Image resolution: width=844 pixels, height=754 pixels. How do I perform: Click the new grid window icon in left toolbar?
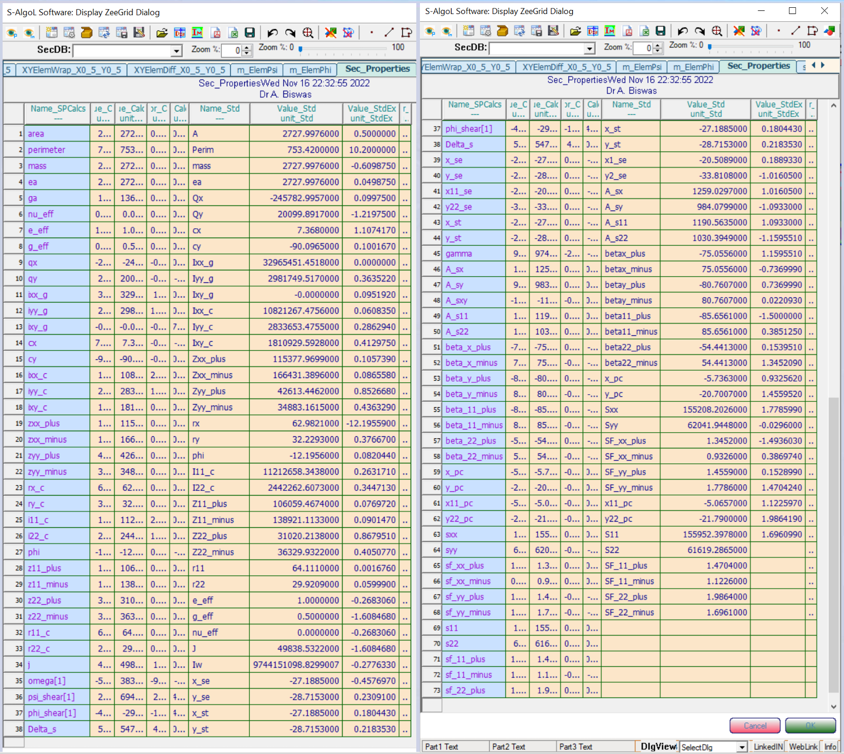pyautogui.click(x=51, y=33)
